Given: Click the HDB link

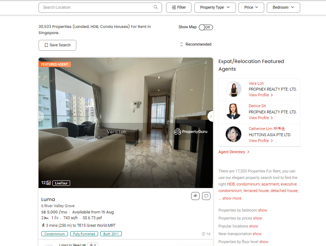Looking at the screenshot, I should click(231, 184).
